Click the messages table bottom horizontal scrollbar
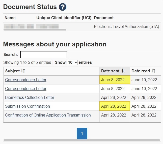This screenshot has width=163, height=144. 82,140
